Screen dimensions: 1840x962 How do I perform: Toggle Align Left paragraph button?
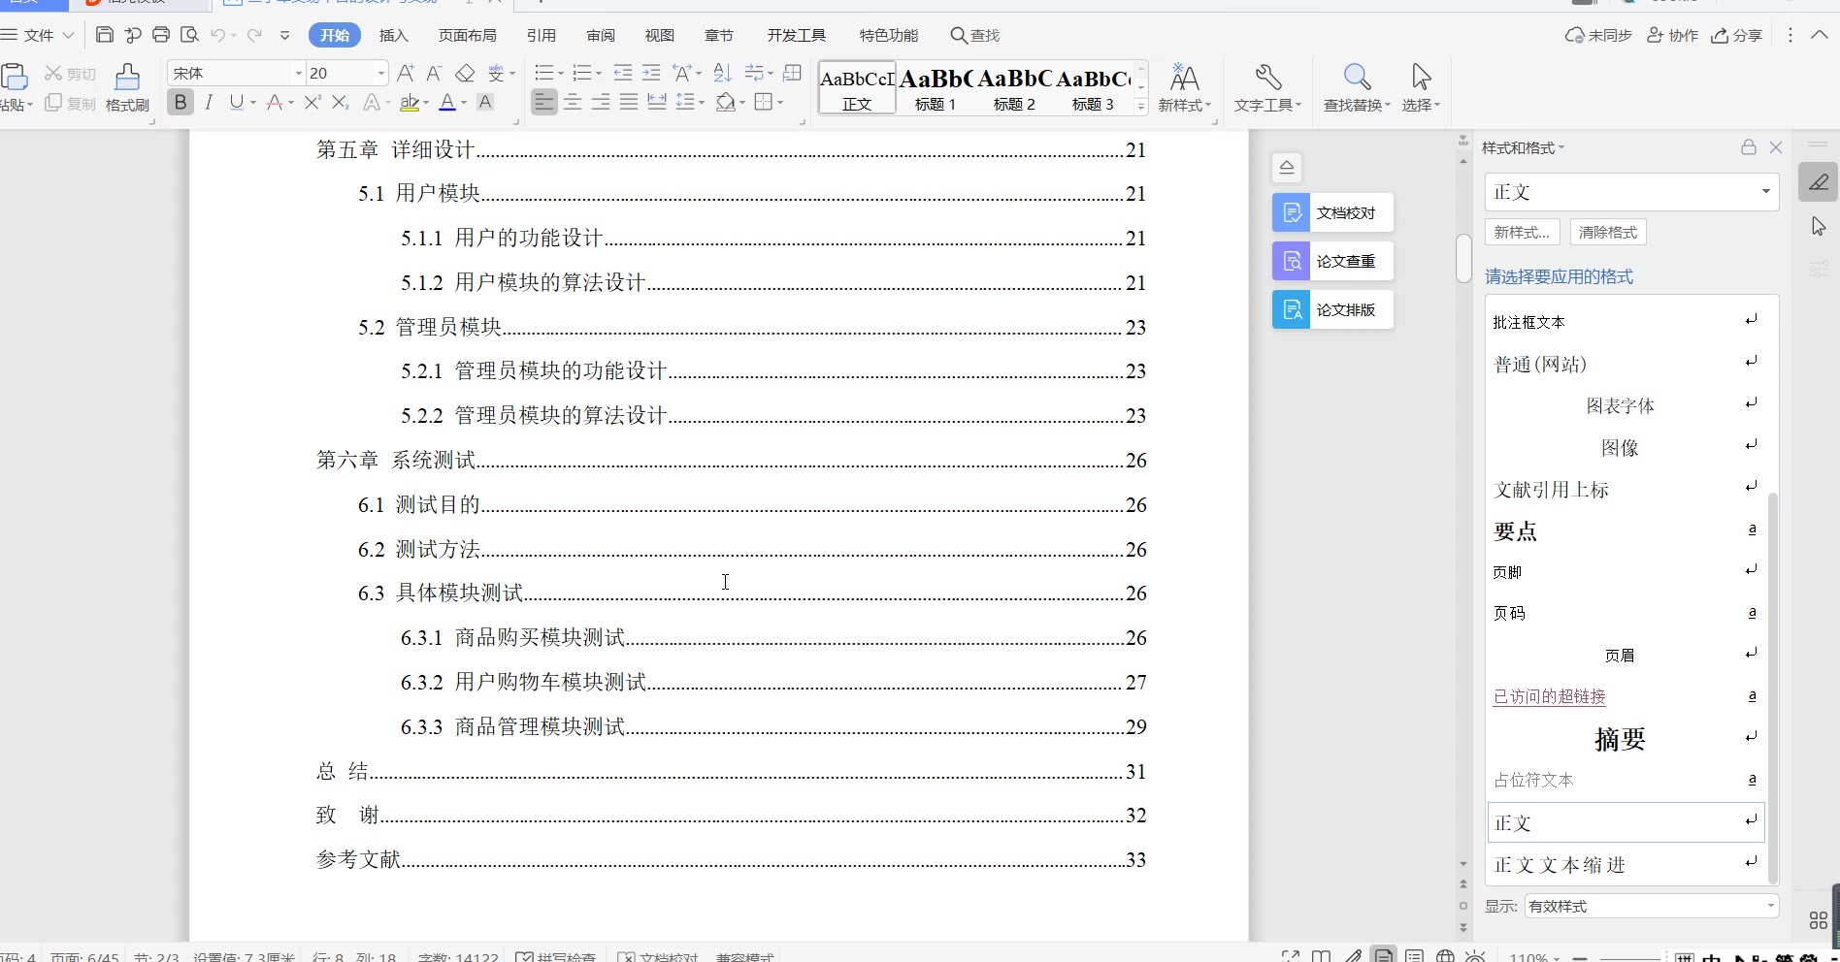click(x=544, y=102)
